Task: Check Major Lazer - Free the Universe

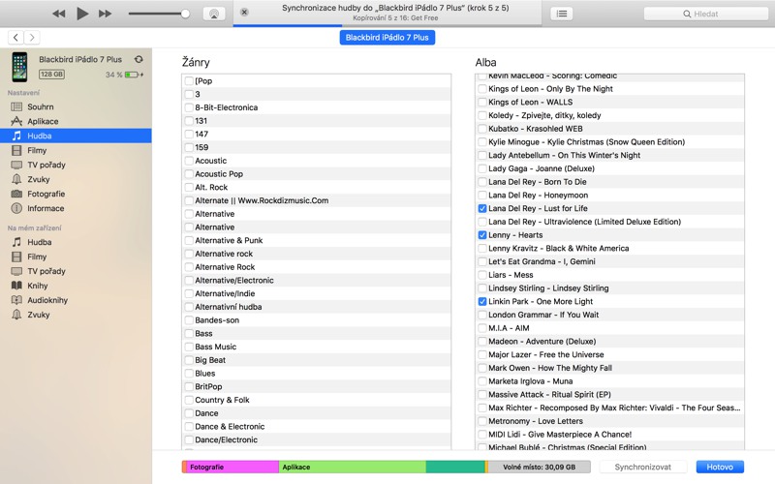Action: coord(482,354)
